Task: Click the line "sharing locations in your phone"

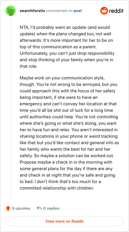Action: click(68, 136)
